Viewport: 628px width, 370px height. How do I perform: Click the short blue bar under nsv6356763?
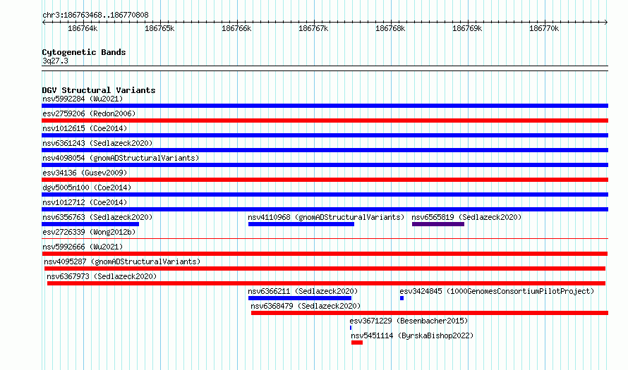90,224
